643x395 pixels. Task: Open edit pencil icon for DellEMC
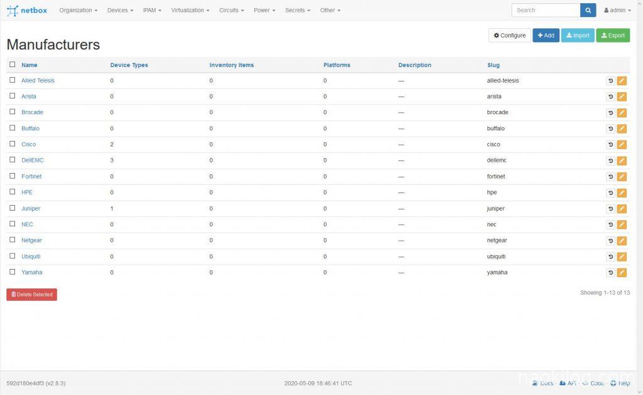(622, 161)
